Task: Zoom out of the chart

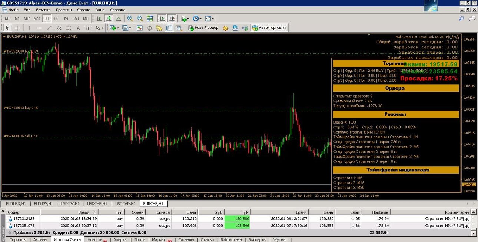Action: coord(140,19)
